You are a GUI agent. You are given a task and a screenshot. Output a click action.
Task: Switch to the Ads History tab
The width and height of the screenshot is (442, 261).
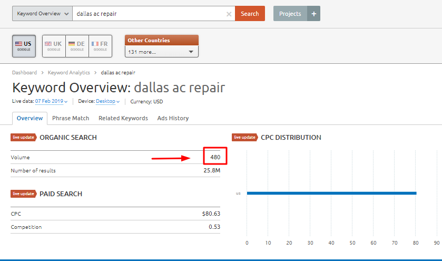(173, 118)
